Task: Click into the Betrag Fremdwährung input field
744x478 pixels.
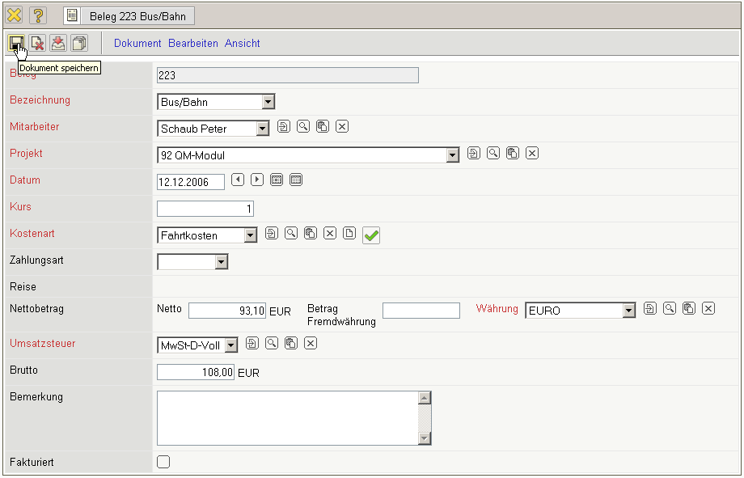Action: [421, 311]
